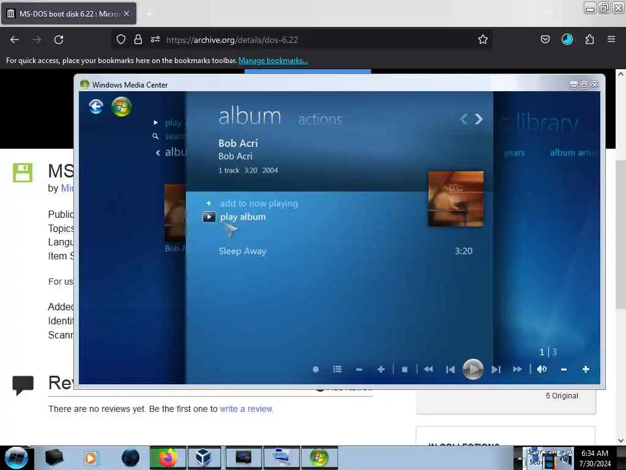
Task: Select the album artist library view
Action: (x=573, y=152)
